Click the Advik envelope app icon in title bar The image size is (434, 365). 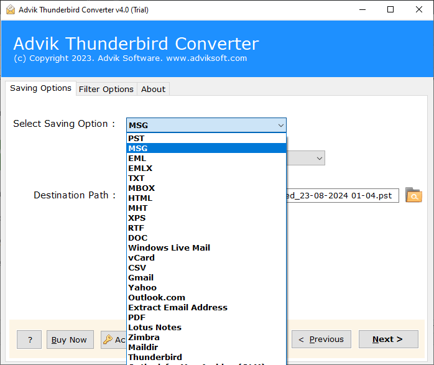tap(11, 10)
